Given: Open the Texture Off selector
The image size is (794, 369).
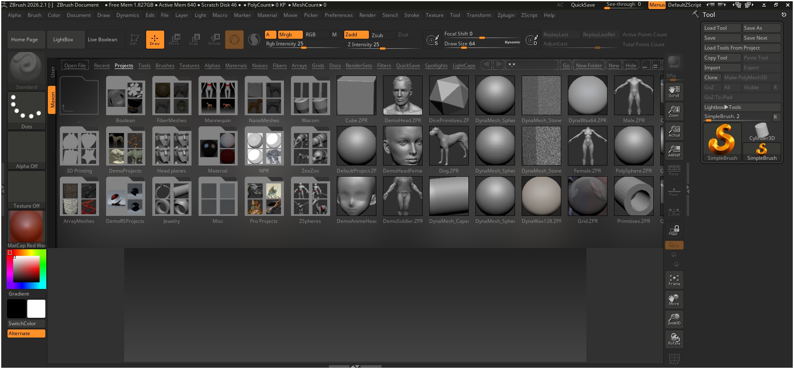Looking at the screenshot, I should click(26, 190).
